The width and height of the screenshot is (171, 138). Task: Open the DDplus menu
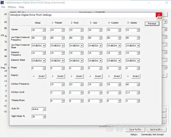11,7
